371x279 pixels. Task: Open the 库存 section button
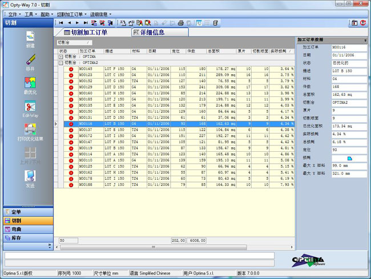(x=28, y=238)
